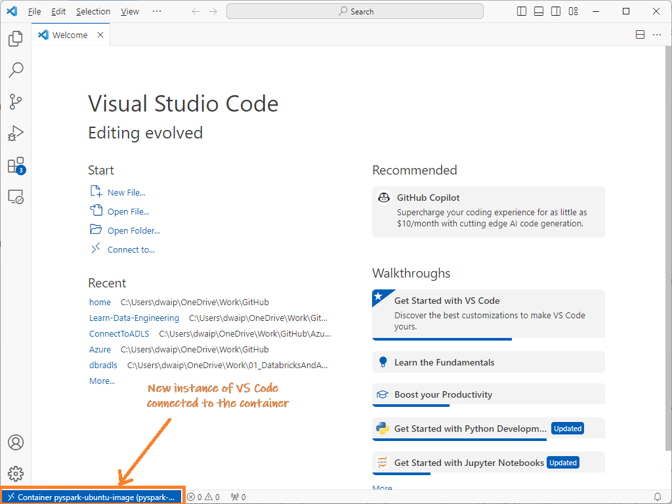Expand the hidden menus with the ellipsis
Screen dimensions: 672x504
[x=156, y=11]
